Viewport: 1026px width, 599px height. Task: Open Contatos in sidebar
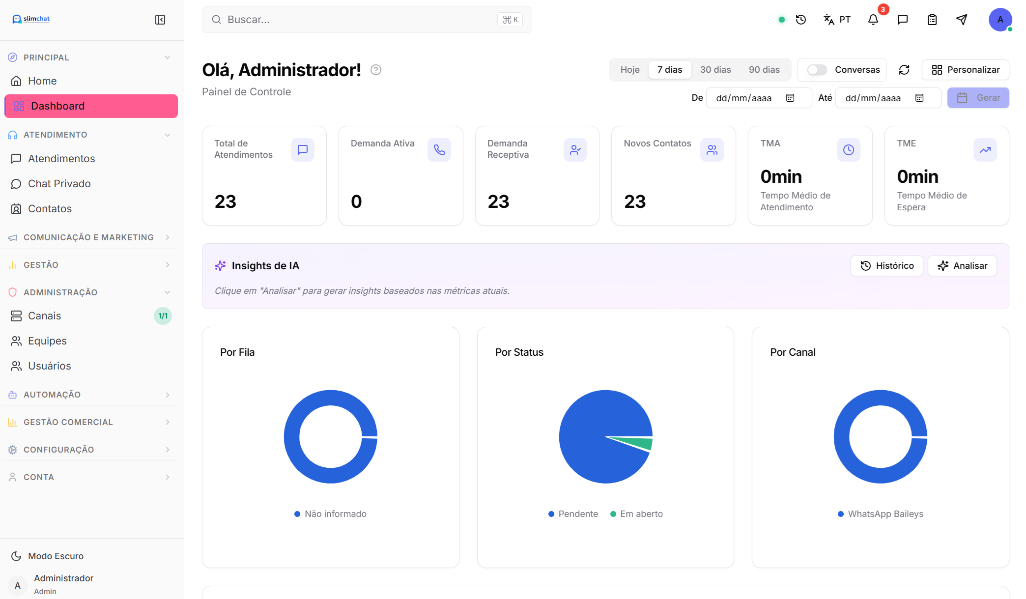coord(91,209)
